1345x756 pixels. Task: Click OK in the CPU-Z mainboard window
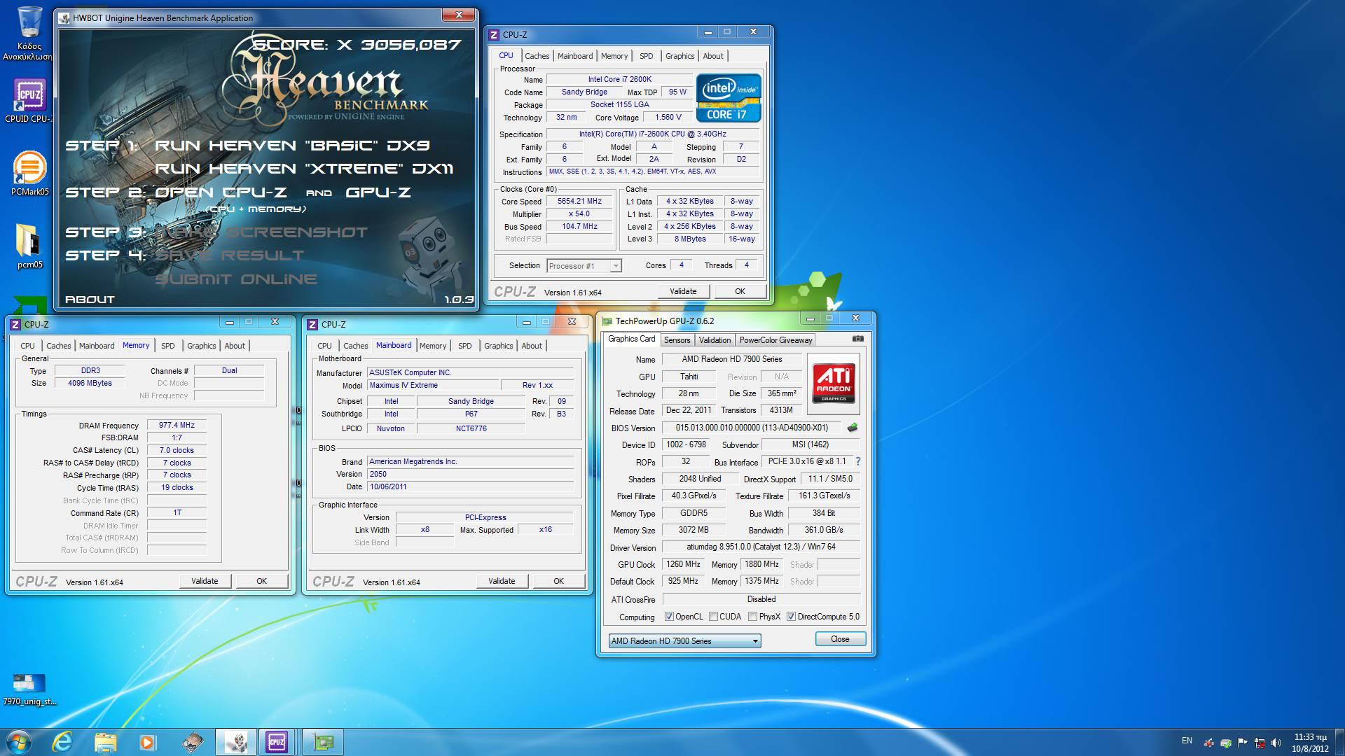[558, 581]
